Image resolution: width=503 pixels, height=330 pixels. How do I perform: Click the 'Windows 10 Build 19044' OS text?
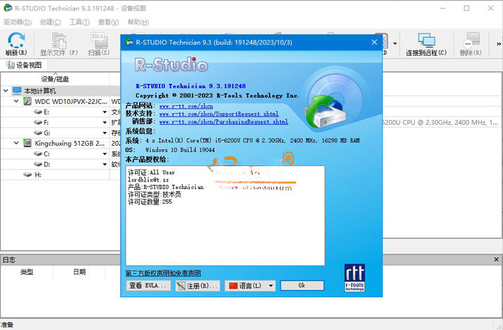(180, 150)
